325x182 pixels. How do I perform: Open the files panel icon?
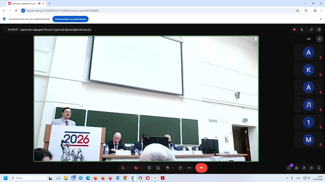tap(304, 168)
